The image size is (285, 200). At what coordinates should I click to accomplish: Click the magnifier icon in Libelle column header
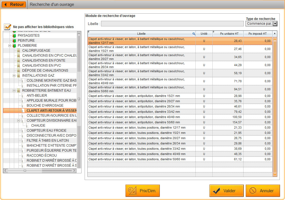coord(194,34)
